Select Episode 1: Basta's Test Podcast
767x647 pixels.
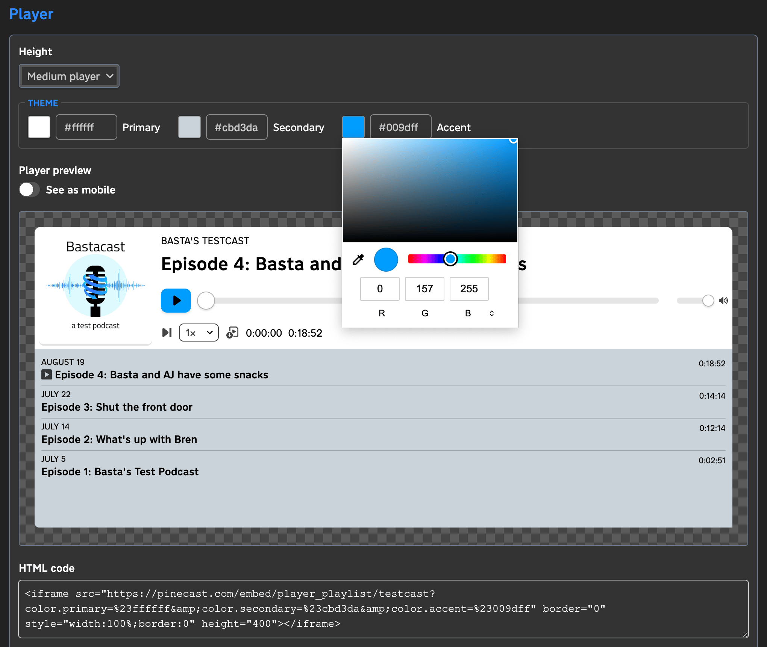(120, 472)
